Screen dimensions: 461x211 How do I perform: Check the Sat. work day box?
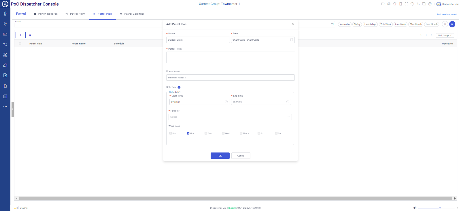276,133
